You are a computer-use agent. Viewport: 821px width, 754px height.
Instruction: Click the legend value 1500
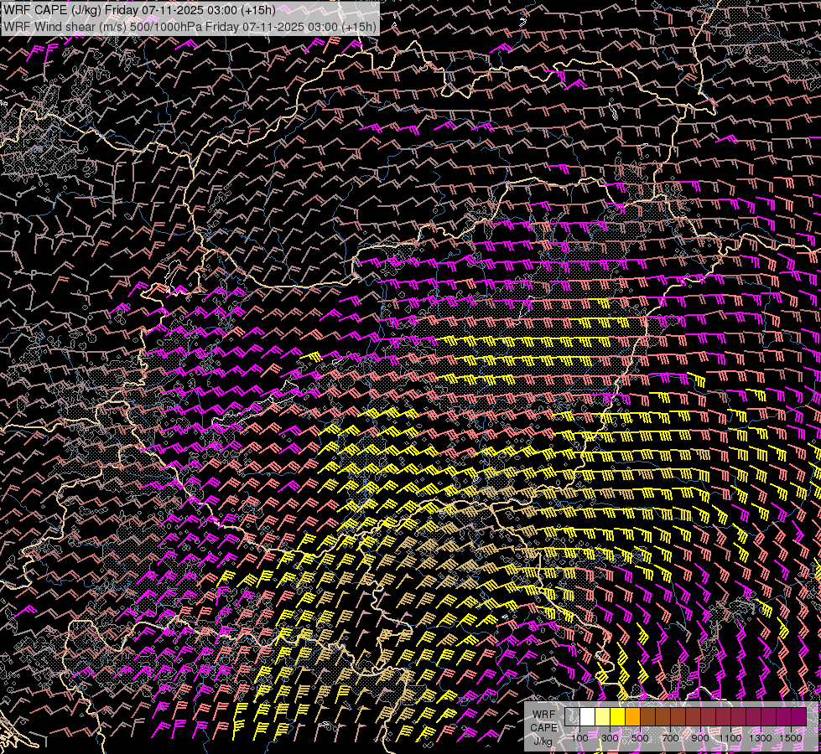(791, 738)
